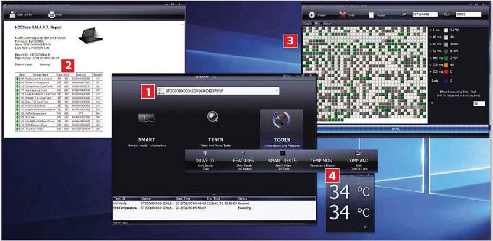
Task: Click the LBA value field
Action: point(424,14)
